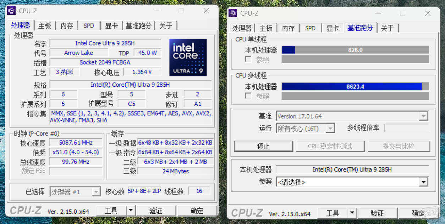Select 基准跑分 tab in the benchmark window
445x224 pixels.
360,28
